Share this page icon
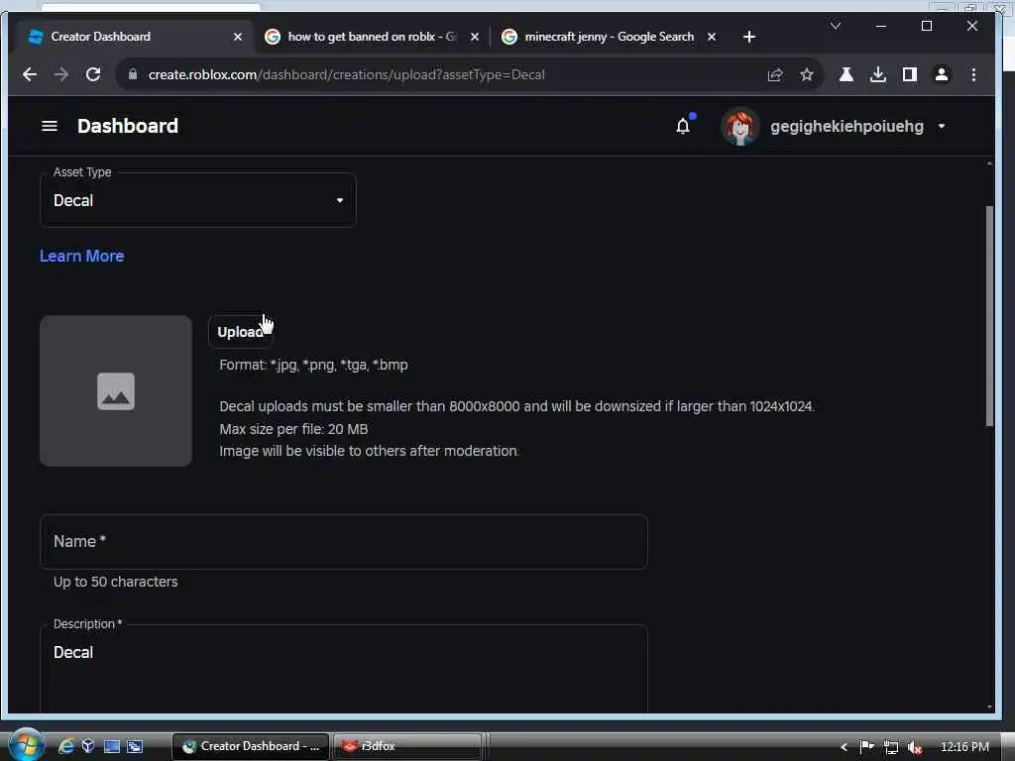 tap(775, 75)
